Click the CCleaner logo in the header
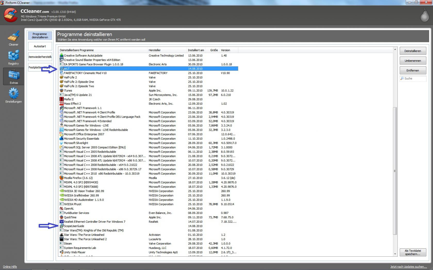 click(x=11, y=15)
